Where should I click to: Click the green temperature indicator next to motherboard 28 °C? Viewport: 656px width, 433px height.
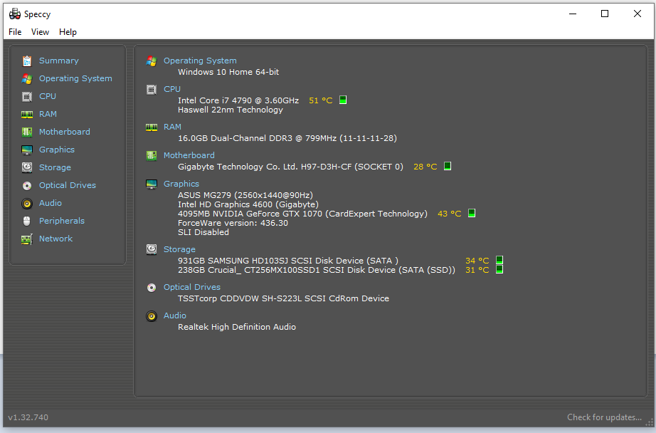[448, 166]
